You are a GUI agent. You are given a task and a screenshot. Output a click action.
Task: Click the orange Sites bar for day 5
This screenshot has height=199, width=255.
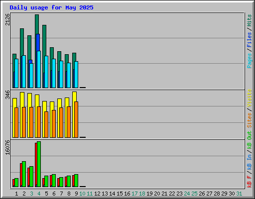pos(46,124)
